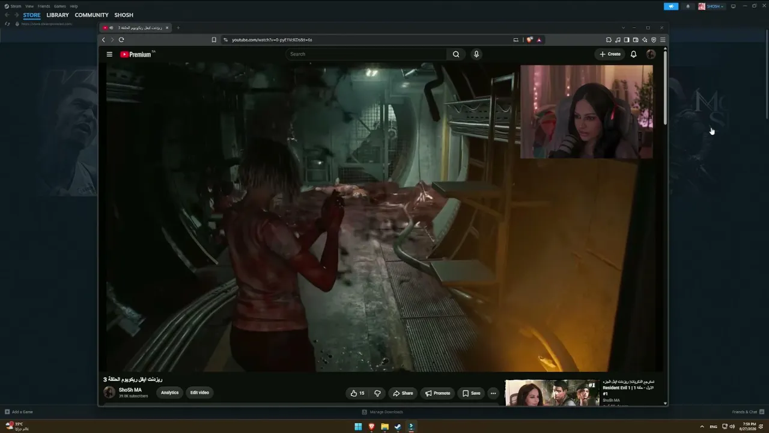Open Brave browser from the taskbar
Viewport: 769px width, 433px height.
[371, 427]
